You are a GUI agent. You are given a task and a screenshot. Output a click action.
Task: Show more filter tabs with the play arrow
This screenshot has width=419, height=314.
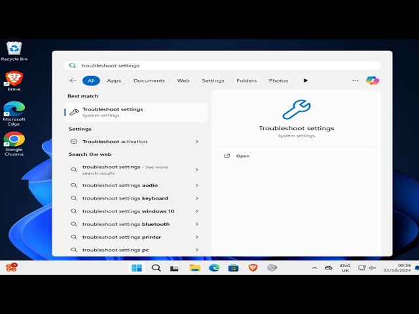click(x=306, y=80)
